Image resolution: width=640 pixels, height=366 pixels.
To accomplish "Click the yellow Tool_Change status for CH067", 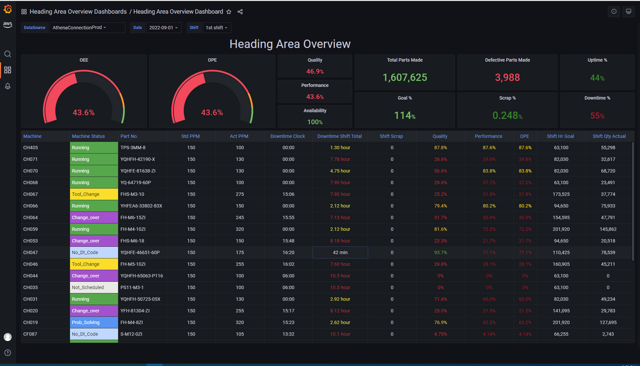I will (94, 194).
